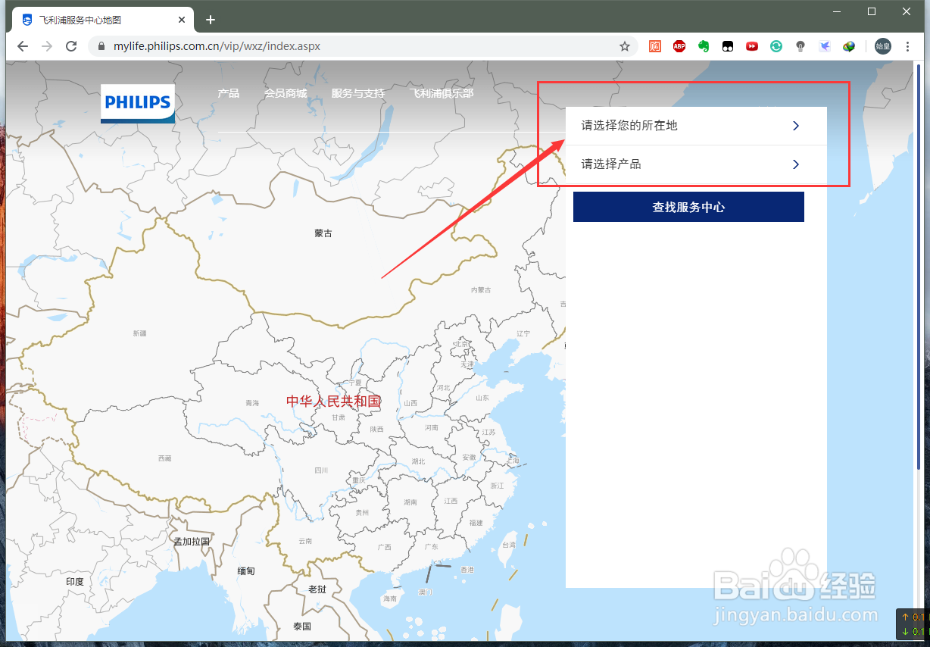
Task: Select 会员商城 in the navigation
Action: (x=286, y=93)
